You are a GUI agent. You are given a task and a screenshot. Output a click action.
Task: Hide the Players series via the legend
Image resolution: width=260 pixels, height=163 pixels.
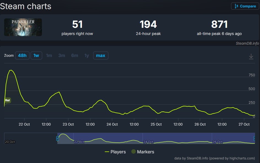115,152
